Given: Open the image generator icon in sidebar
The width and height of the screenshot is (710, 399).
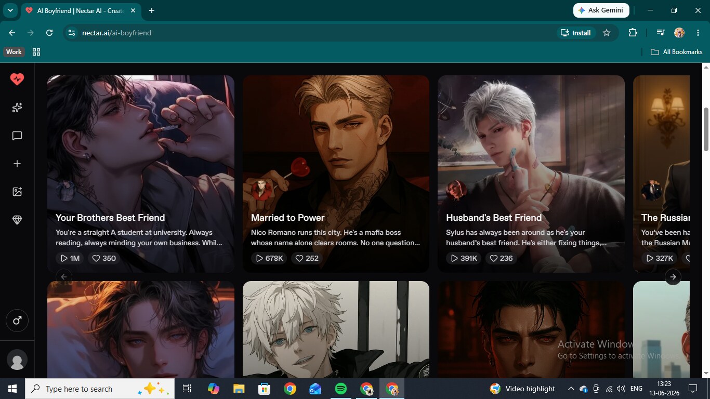Looking at the screenshot, I should 17,192.
